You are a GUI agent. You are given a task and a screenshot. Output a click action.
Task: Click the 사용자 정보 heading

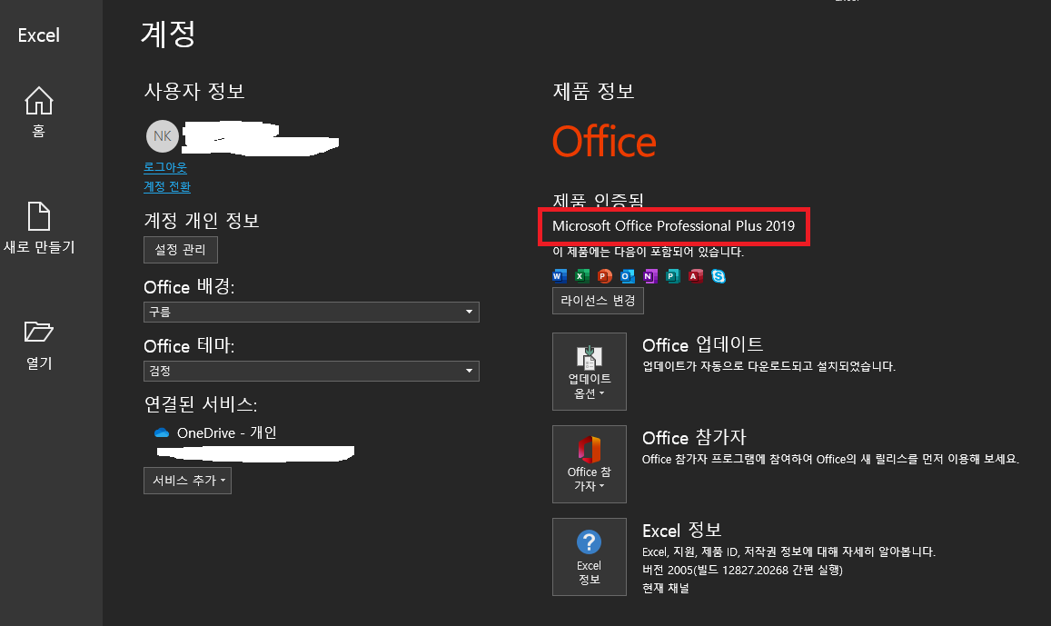[194, 91]
